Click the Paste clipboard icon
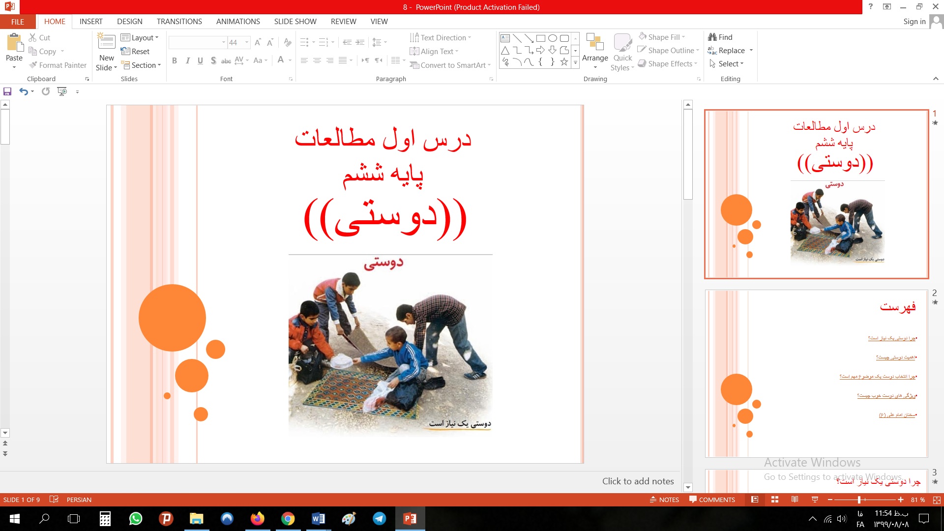 tap(14, 43)
